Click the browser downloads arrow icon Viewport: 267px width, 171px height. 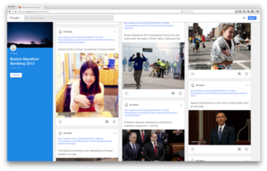[244, 11]
